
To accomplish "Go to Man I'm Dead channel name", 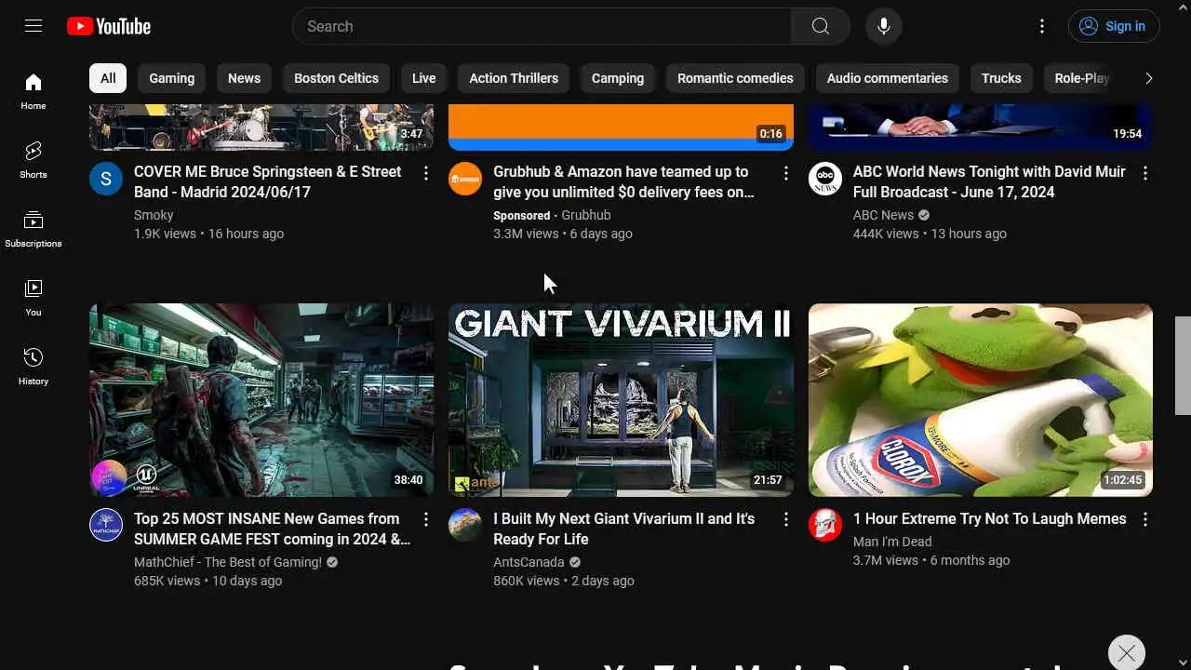I will click(x=892, y=542).
